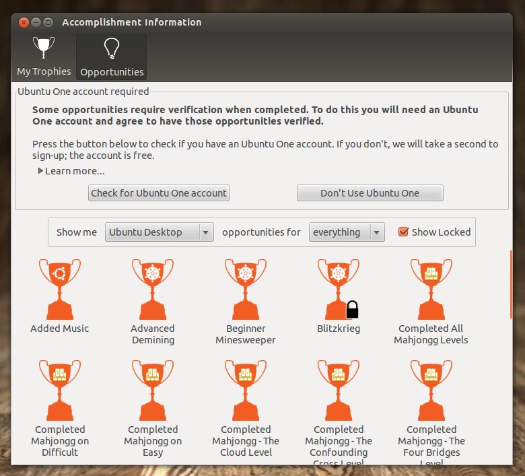Click the Added Music trophy icon
This screenshot has width=525, height=476.
point(60,289)
